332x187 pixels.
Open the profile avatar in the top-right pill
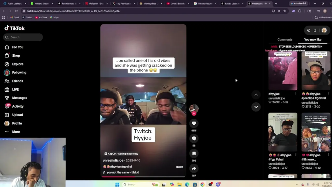pos(324,30)
